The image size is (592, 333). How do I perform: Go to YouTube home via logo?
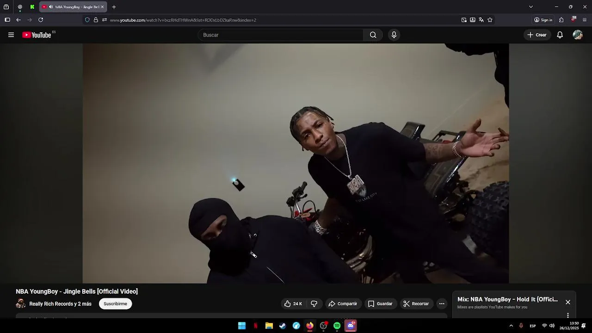pyautogui.click(x=37, y=35)
